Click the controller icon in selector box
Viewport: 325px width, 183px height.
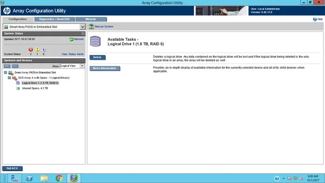(x=6, y=27)
